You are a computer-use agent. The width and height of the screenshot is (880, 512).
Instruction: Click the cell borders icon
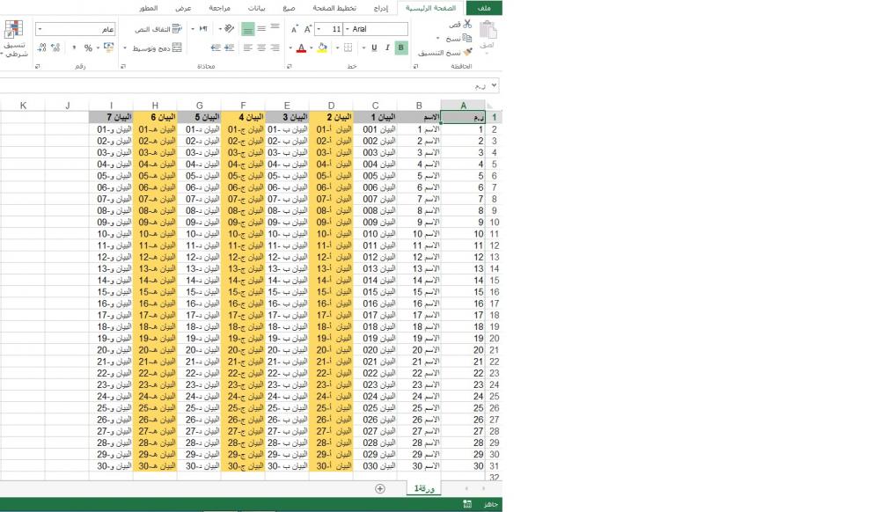[348, 48]
